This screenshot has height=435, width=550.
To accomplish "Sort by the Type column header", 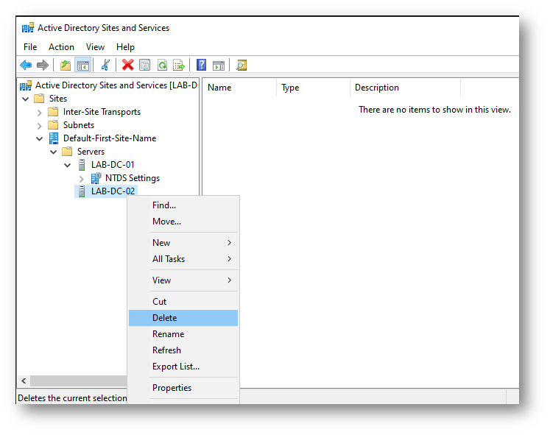I will [313, 88].
